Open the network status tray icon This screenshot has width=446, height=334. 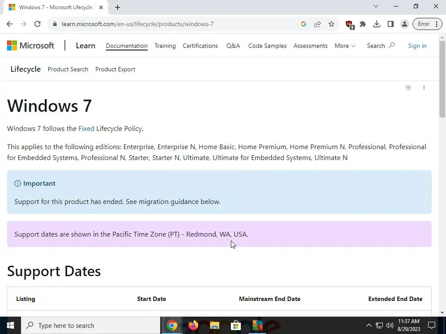pos(379,325)
